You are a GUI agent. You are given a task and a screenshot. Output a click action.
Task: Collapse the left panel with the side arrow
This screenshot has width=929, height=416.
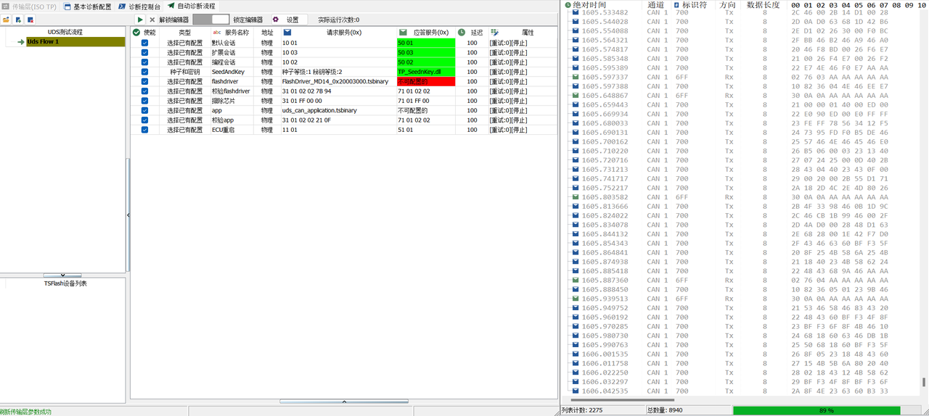tap(128, 215)
